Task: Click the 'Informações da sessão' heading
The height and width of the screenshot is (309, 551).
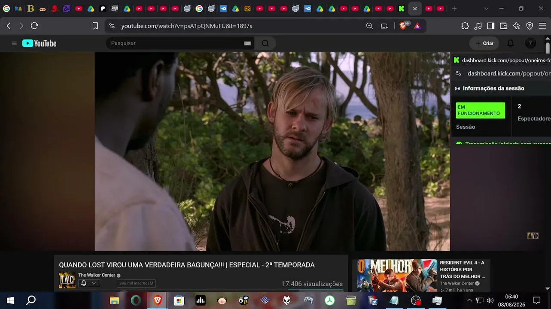Action: 493,88
